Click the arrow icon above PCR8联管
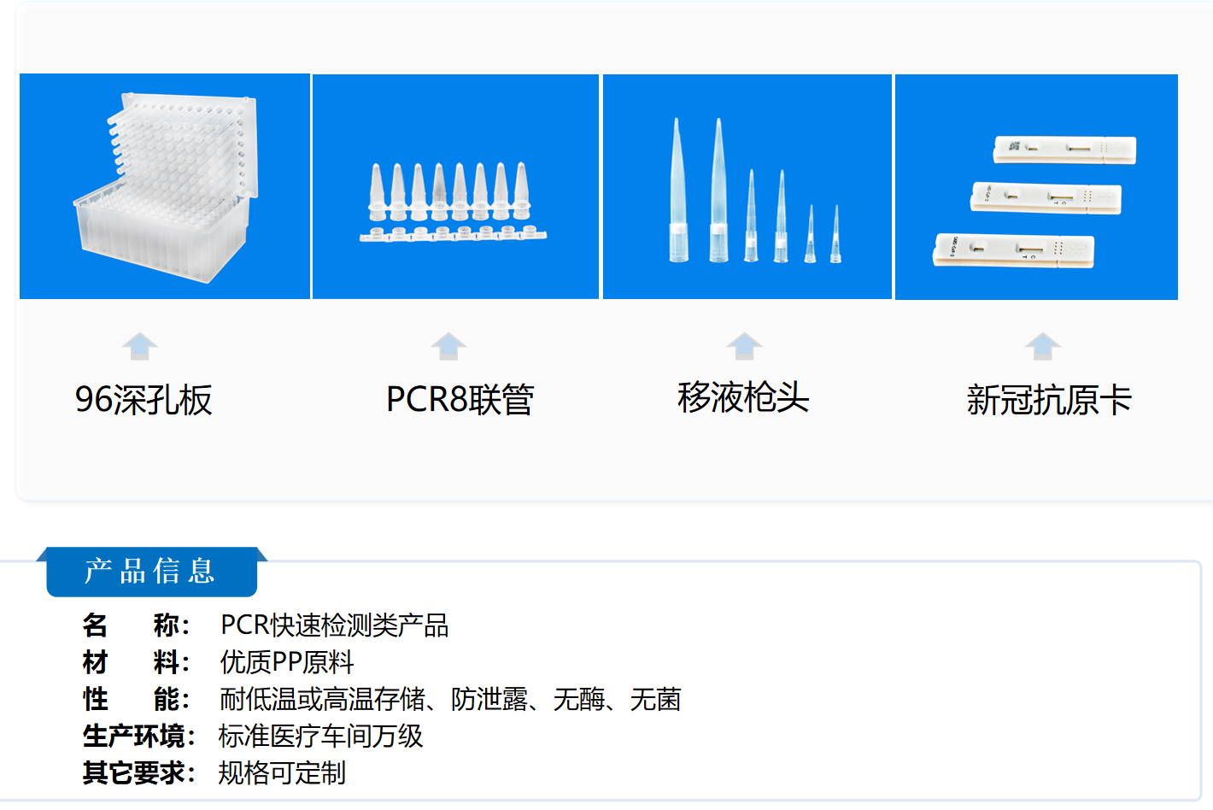 448,346
